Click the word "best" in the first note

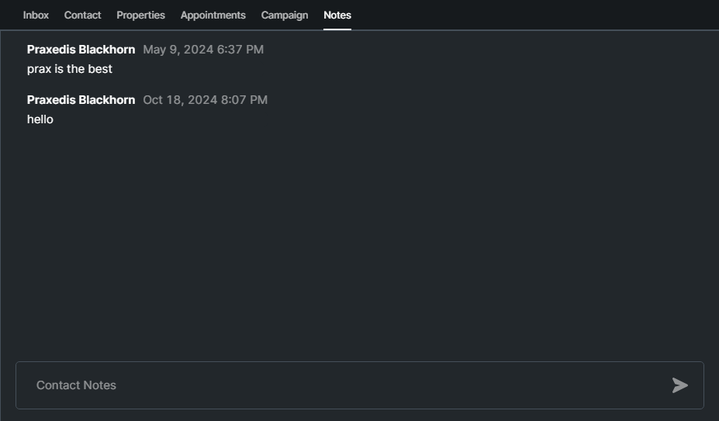point(100,69)
